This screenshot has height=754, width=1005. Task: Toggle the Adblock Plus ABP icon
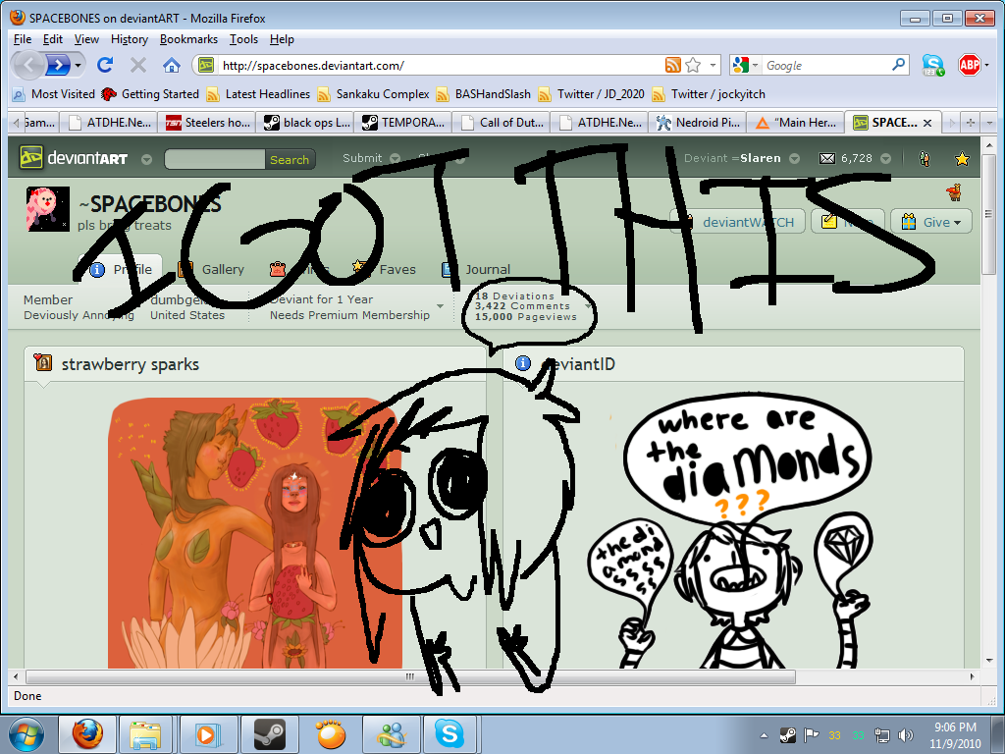pyautogui.click(x=969, y=65)
